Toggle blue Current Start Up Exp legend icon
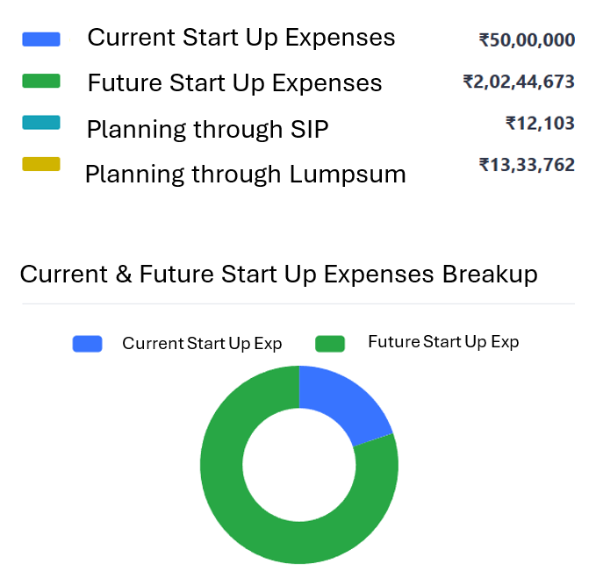This screenshot has width=596, height=571. tap(88, 344)
